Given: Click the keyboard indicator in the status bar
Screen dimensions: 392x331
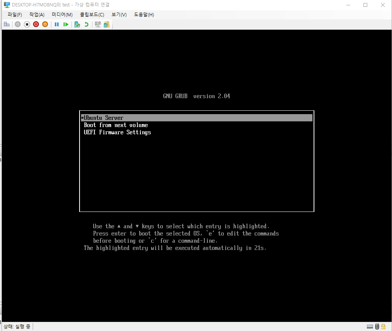Looking at the screenshot, I should (x=370, y=326).
